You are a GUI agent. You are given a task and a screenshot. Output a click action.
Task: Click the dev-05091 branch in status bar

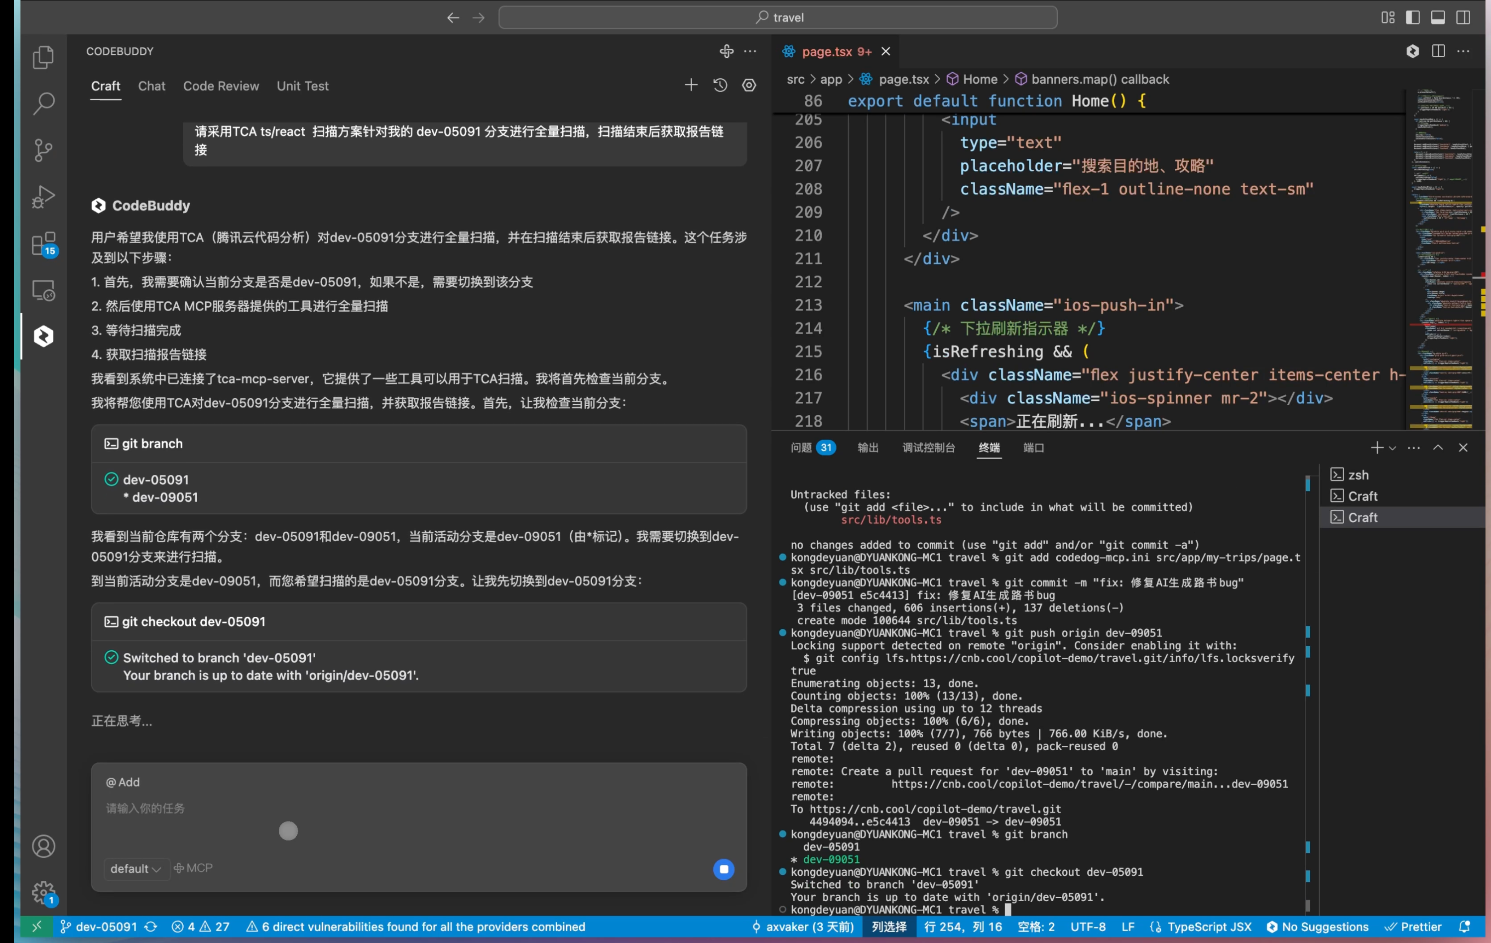[99, 927]
